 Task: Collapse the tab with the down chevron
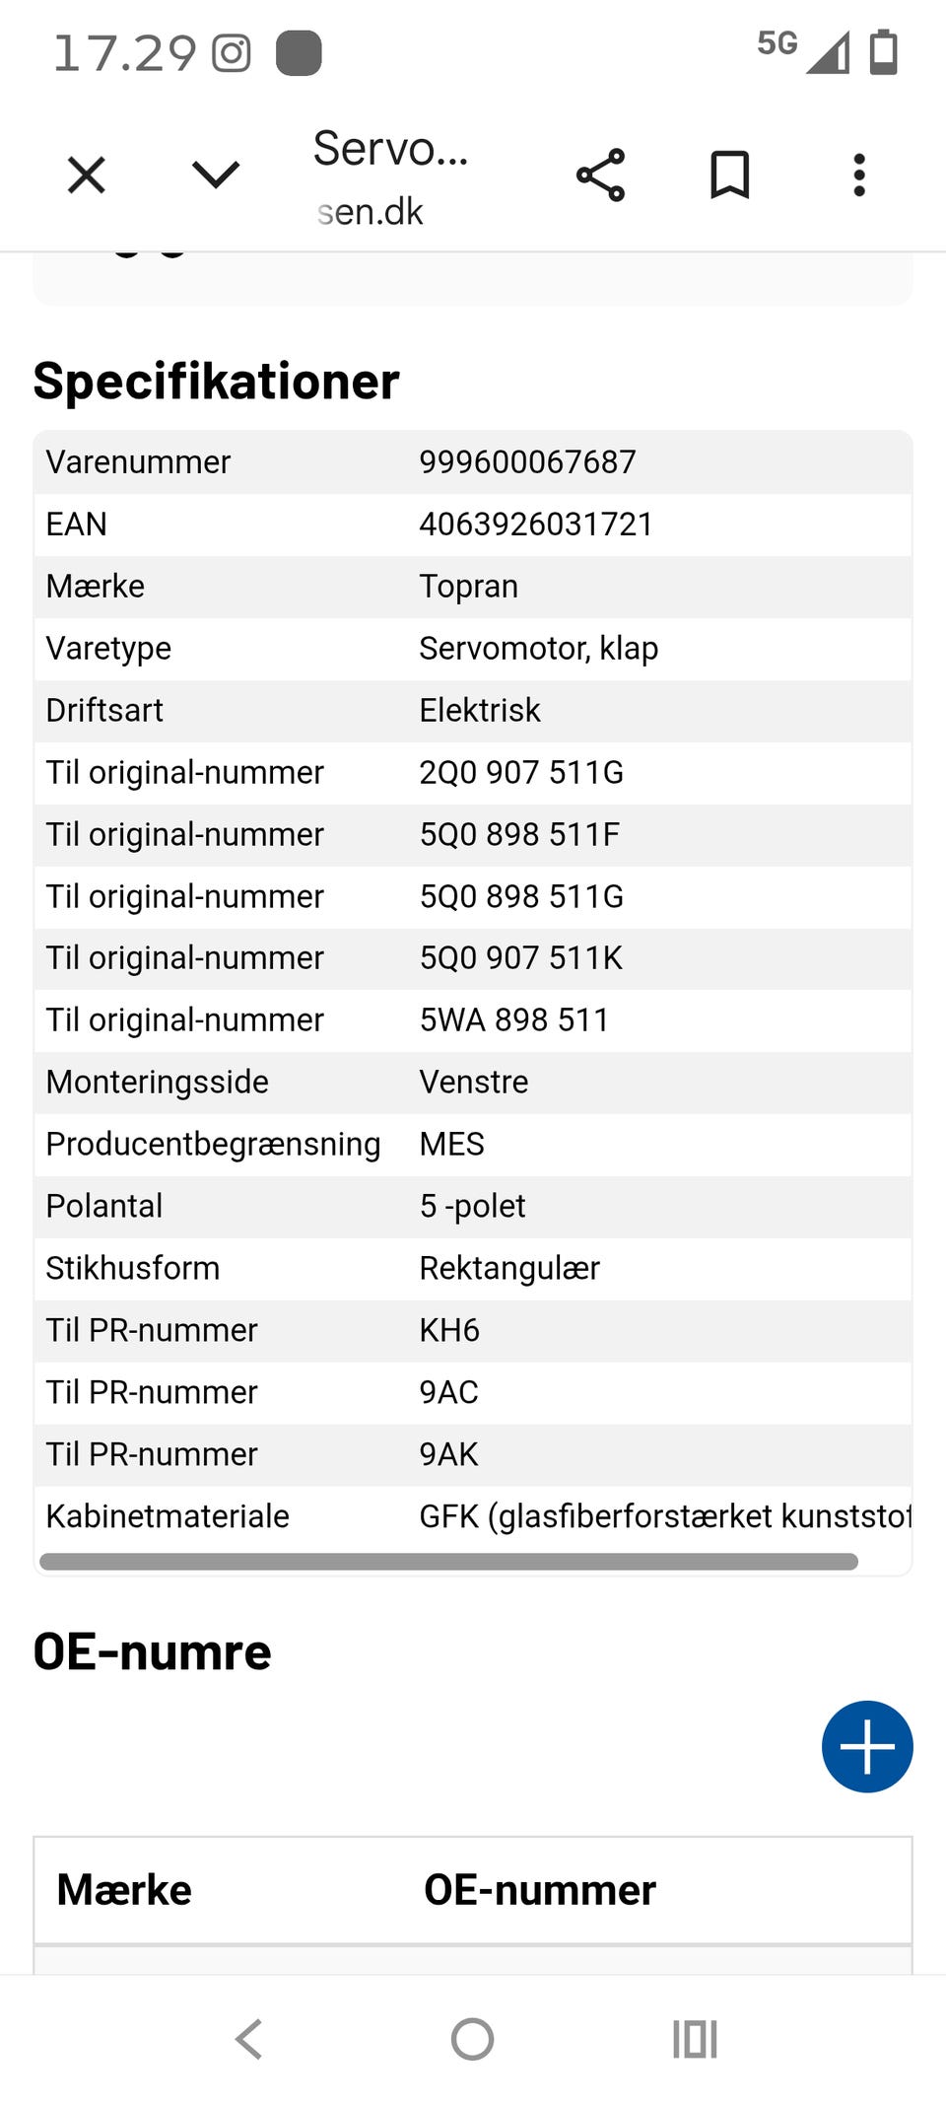pos(216,175)
